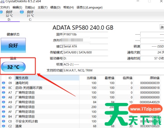Click the 32 °C temperature button
164x128 pixels.
coord(13,67)
